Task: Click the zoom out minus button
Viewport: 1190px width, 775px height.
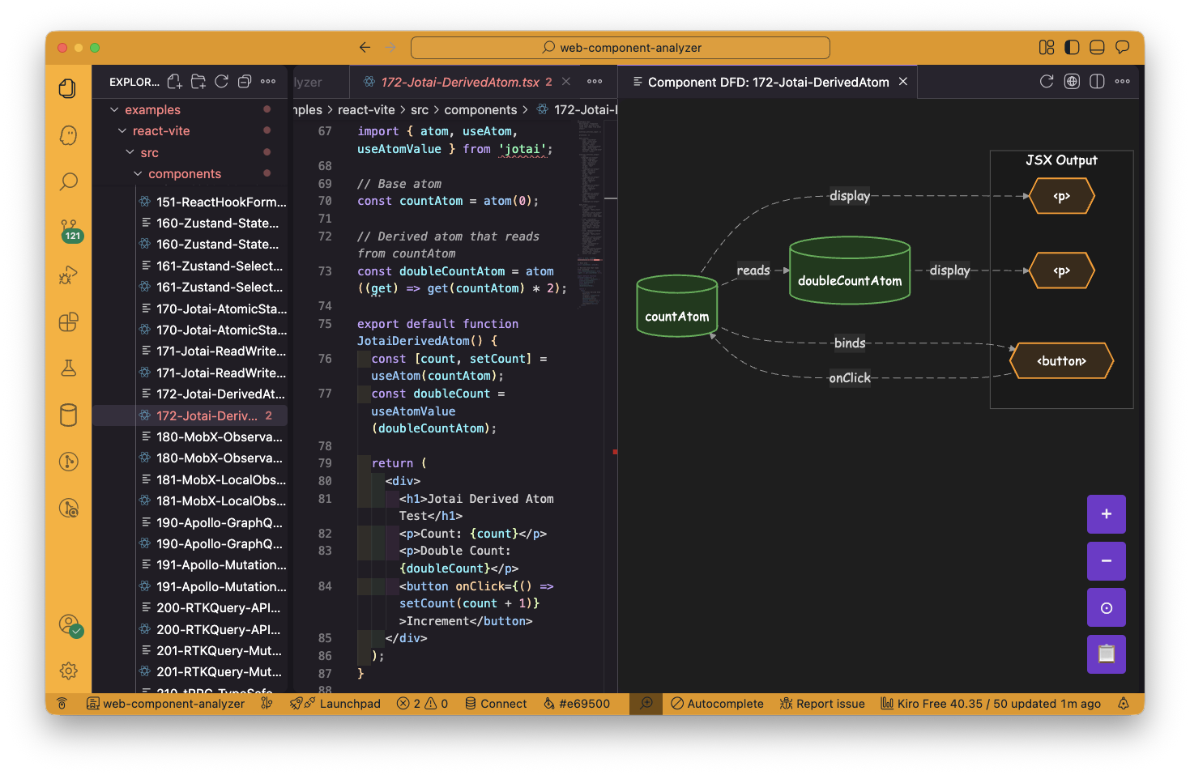Action: click(1106, 561)
